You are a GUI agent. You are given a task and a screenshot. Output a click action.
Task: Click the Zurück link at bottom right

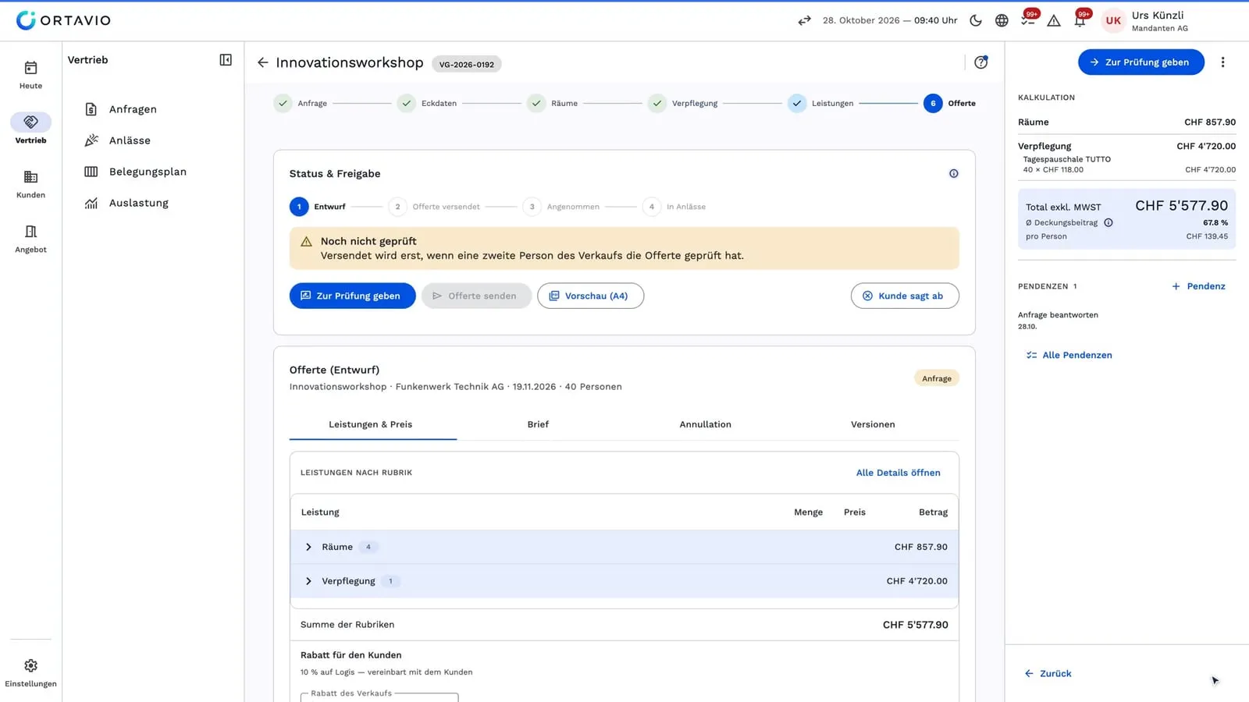[x=1048, y=673]
